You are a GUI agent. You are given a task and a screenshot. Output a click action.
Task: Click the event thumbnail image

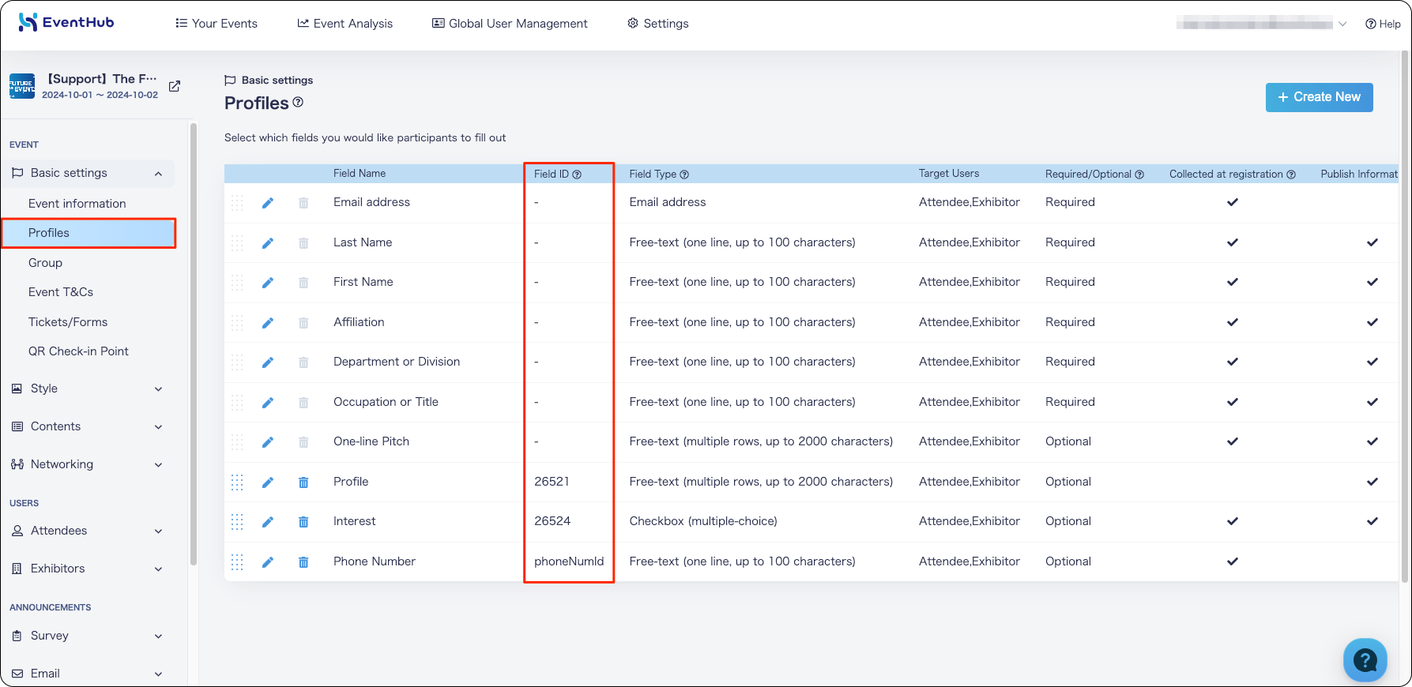[x=22, y=86]
